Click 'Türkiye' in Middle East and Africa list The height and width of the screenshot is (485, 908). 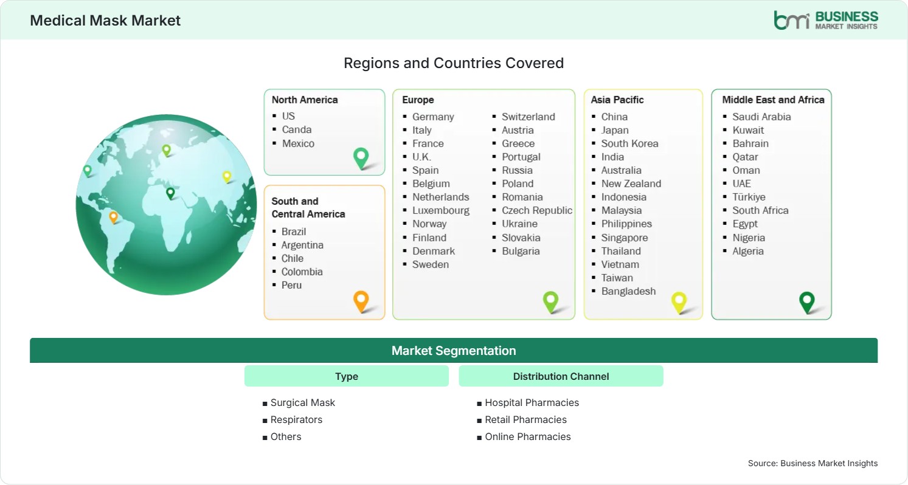(x=749, y=197)
